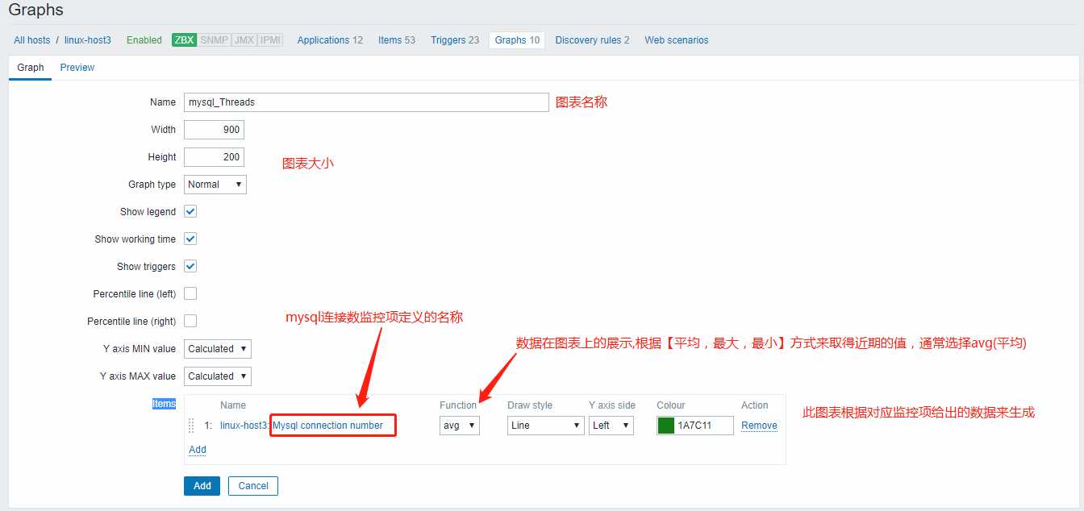Open the Web scenarios section
The image size is (1084, 511).
pyautogui.click(x=677, y=40)
